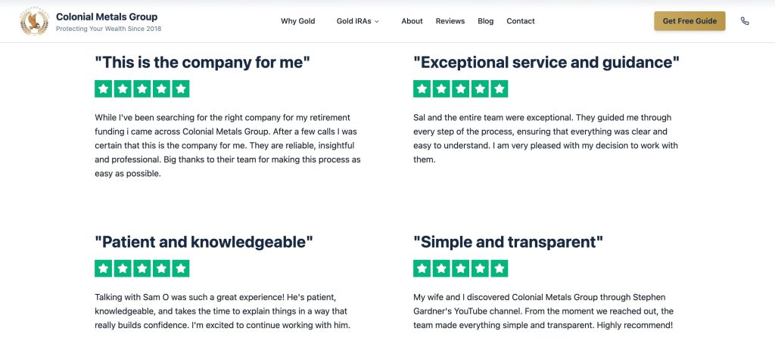The image size is (775, 362).
Task: Click the Colonial Metals Group brand name
Action: 107,17
